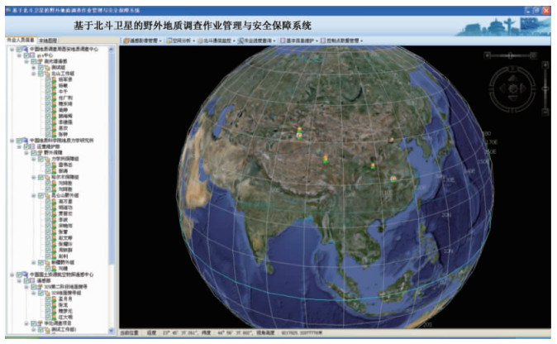The height and width of the screenshot is (344, 557).
Task: Click the folder icon of 测试组
Action: [x=47, y=68]
